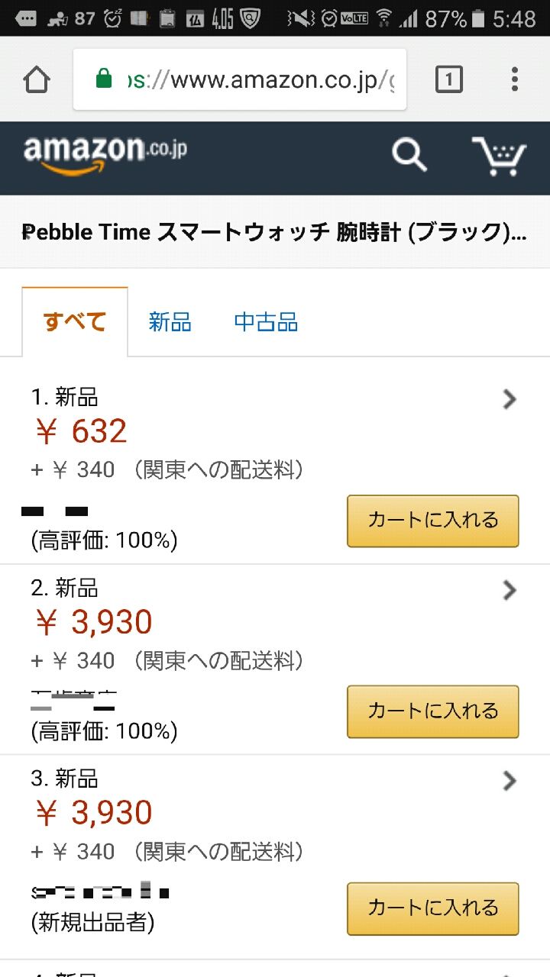
Task: Expand offer 2 details chevron
Action: click(510, 590)
